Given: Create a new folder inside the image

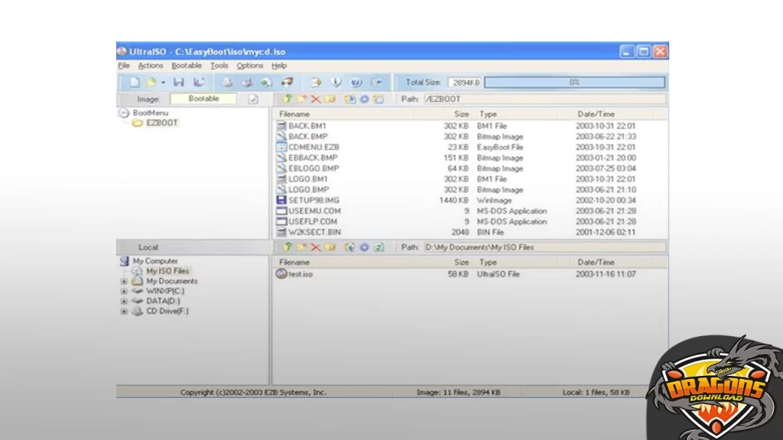Looking at the screenshot, I should point(301,99).
